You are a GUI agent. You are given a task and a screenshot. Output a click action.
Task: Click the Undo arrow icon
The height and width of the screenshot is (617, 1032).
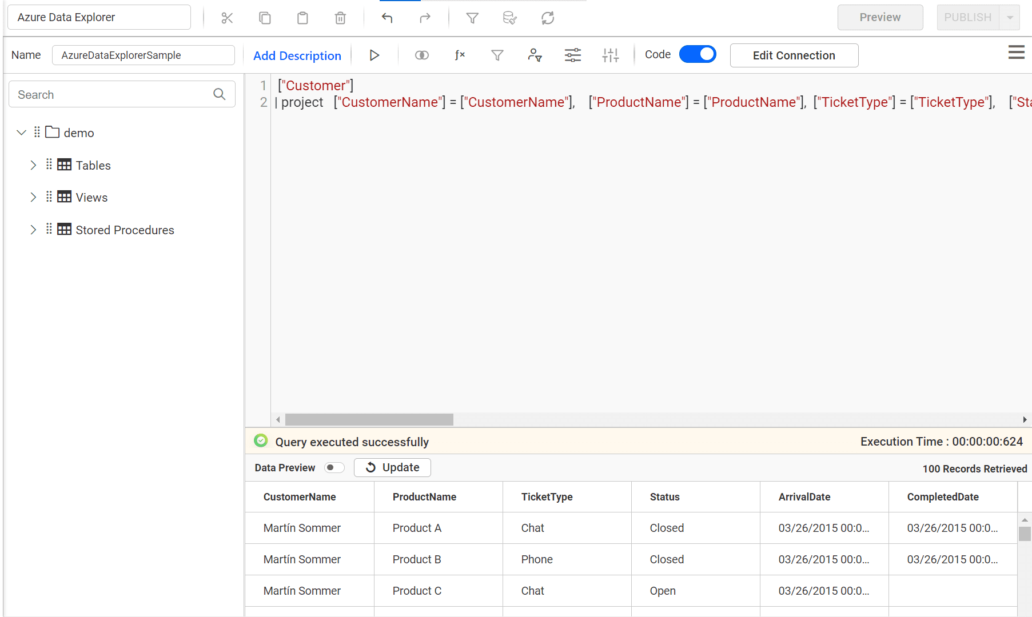(387, 18)
